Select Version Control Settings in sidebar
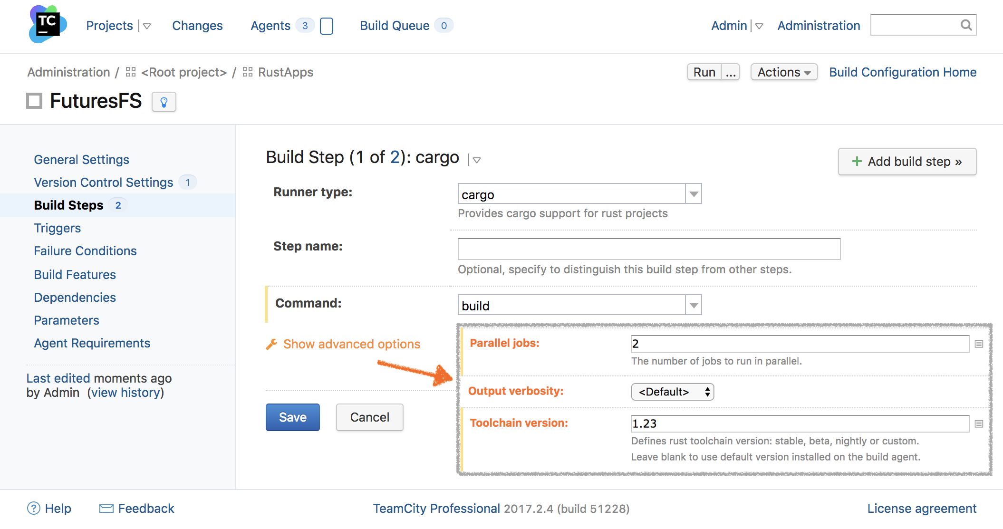Viewport: 1003px width, 529px height. click(104, 183)
